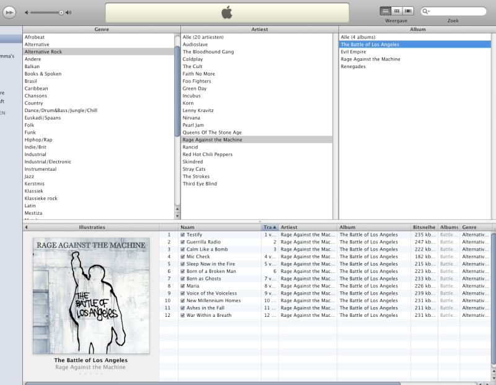Select Foo Fighters artist

point(257,81)
